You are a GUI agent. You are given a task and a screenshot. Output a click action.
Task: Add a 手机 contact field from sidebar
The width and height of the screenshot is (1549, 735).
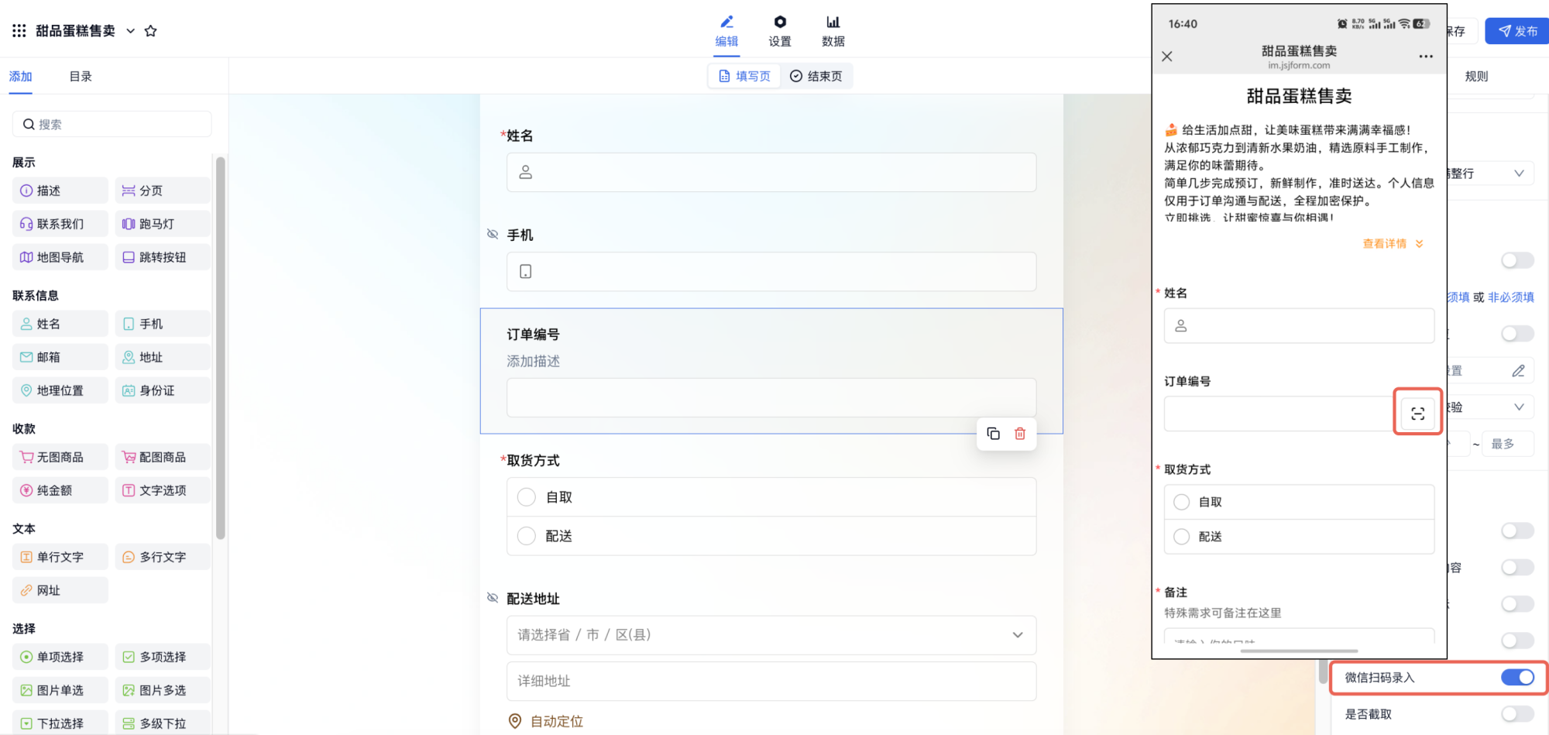tap(163, 324)
